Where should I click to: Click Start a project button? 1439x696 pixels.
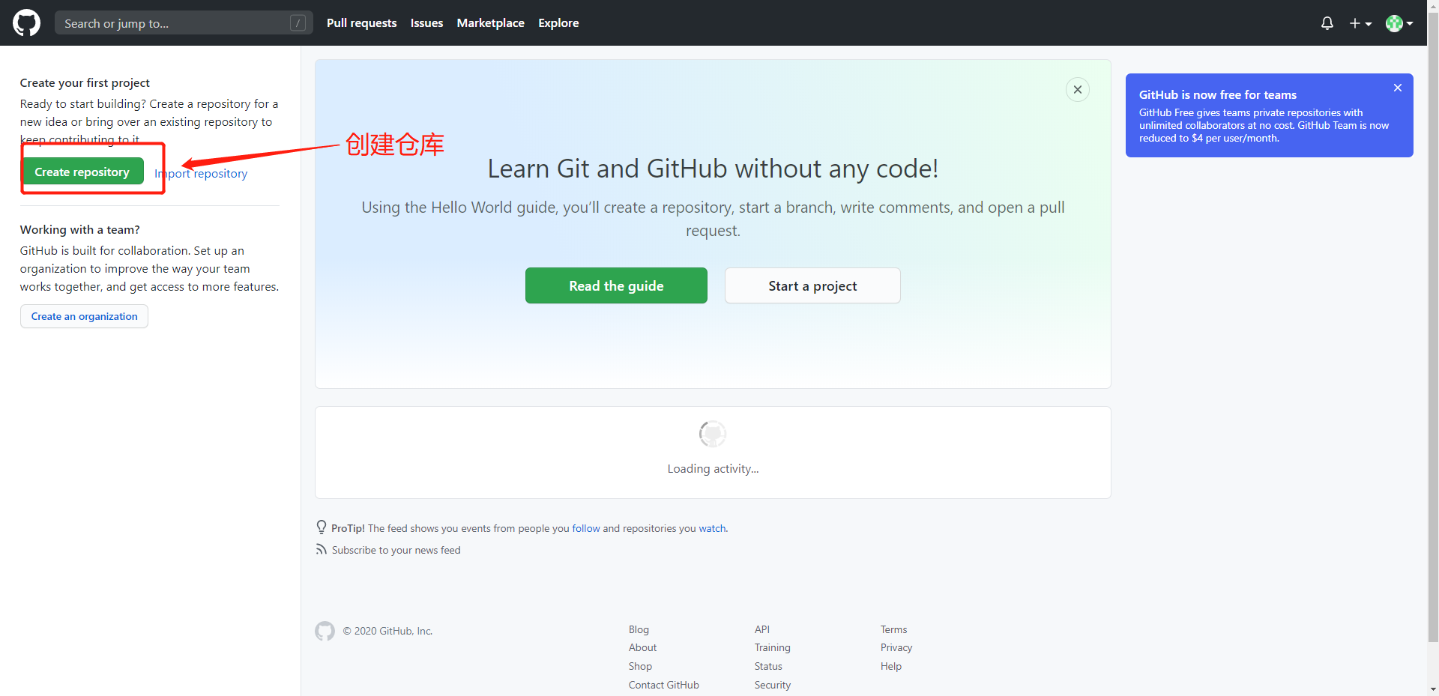pyautogui.click(x=812, y=285)
